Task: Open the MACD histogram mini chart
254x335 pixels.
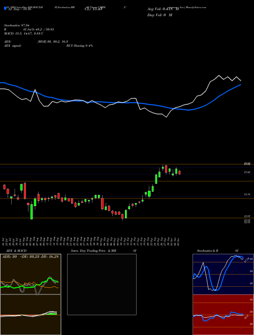Action: click(x=30, y=315)
